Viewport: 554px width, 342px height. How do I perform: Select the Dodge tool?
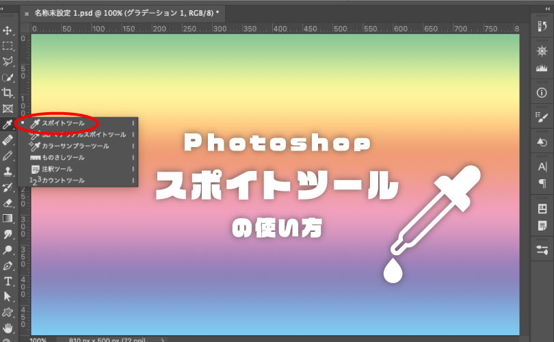coord(8,250)
